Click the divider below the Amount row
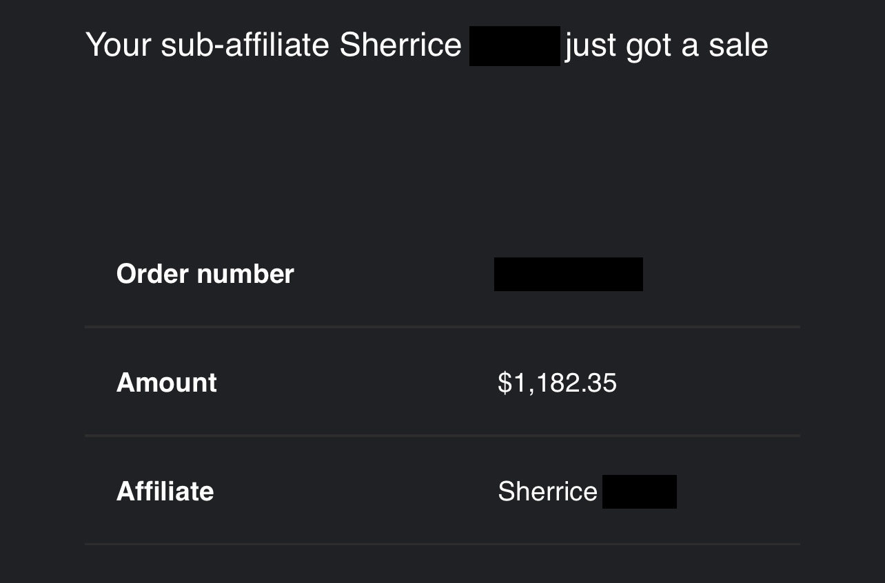The height and width of the screenshot is (583, 885). tap(442, 436)
